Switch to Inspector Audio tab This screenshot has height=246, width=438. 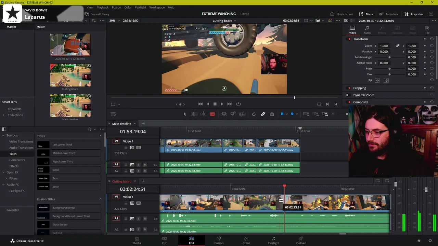(367, 30)
